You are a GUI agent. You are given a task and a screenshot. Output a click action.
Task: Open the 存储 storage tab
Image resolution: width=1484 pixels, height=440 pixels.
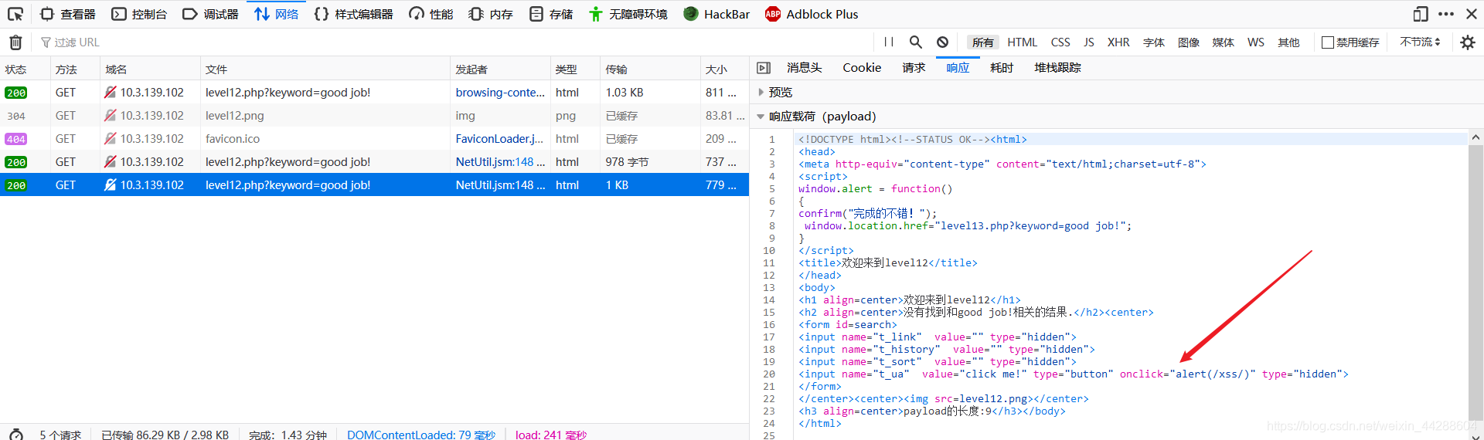551,14
